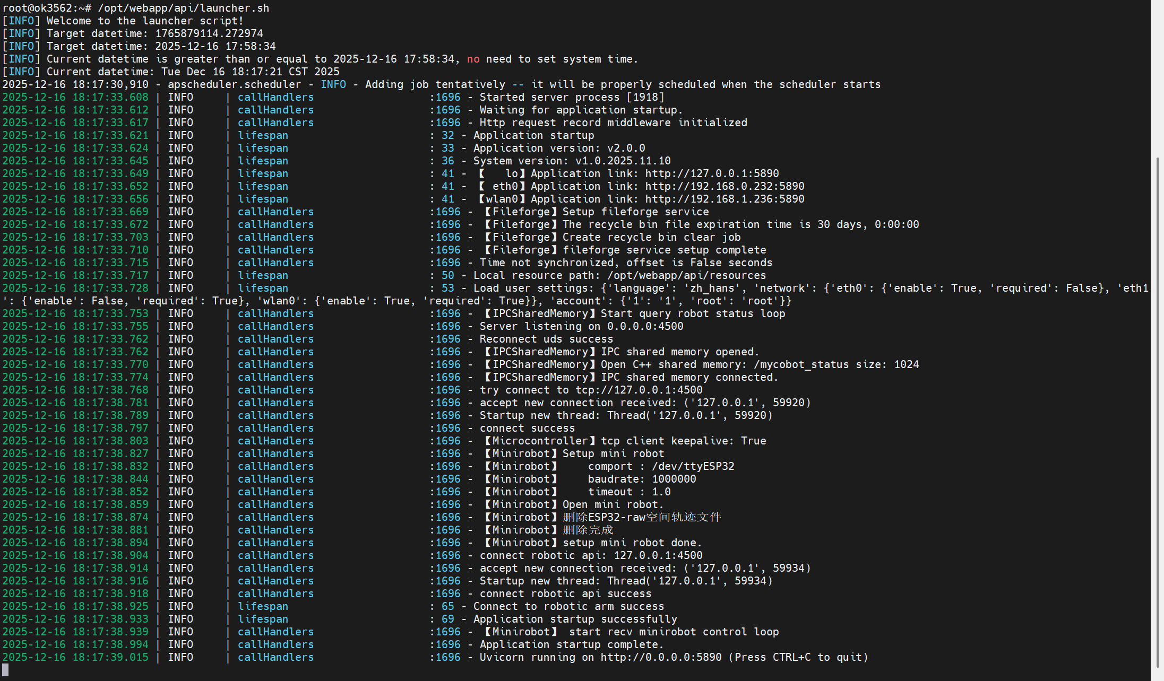Click the http://127.0.0.1:5890 application link
Image resolution: width=1164 pixels, height=681 pixels.
pyautogui.click(x=712, y=173)
